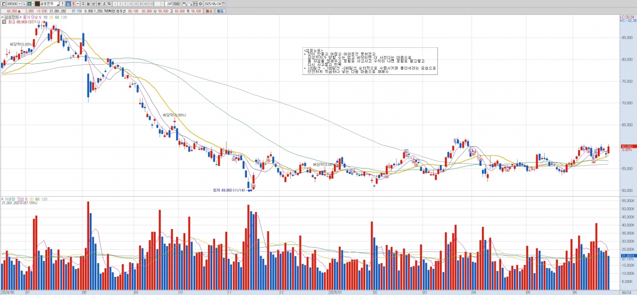
Task: Click the current price 60,050 axis marker
Action: point(627,146)
